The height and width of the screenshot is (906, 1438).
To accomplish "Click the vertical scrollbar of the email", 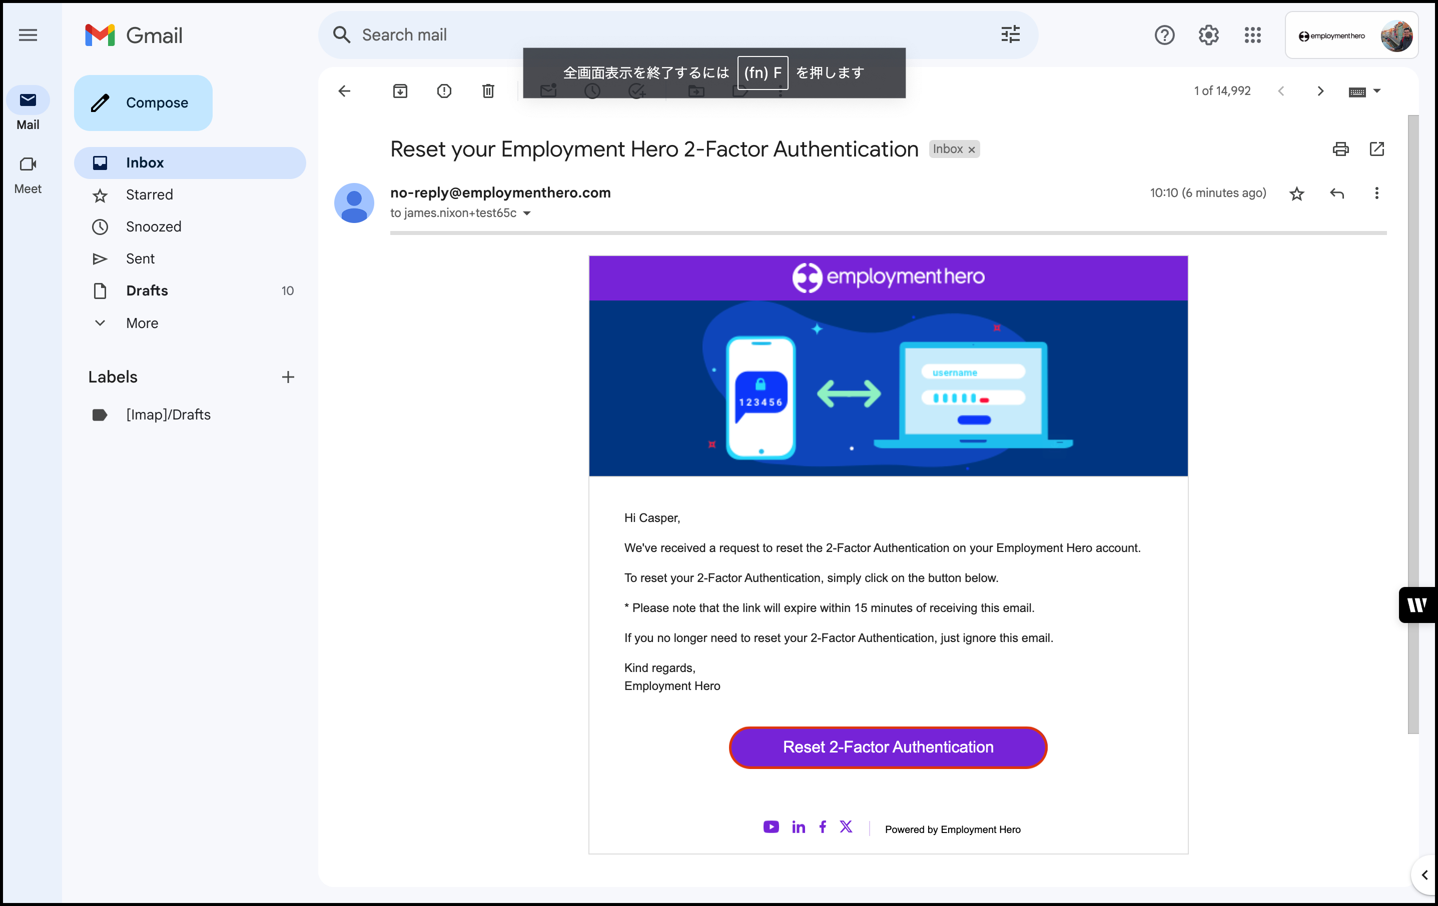I will coord(1412,418).
